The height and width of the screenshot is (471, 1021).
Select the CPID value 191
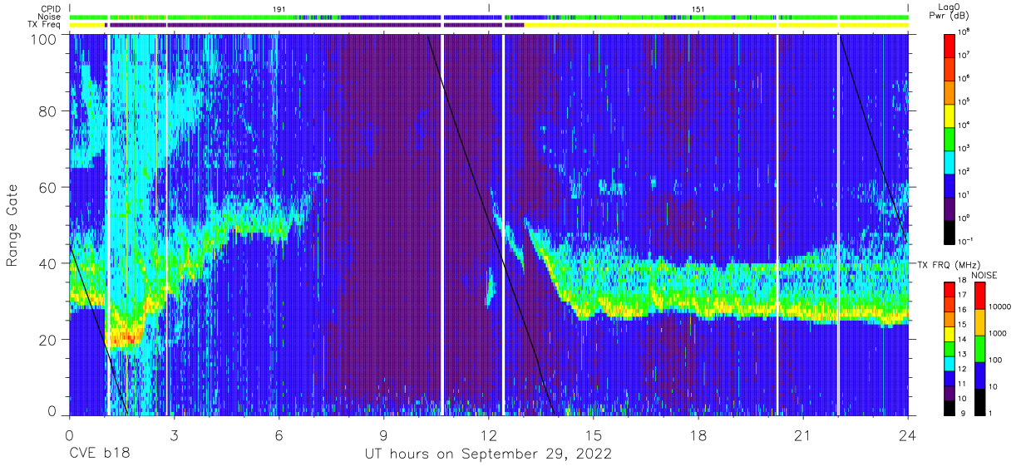279,8
